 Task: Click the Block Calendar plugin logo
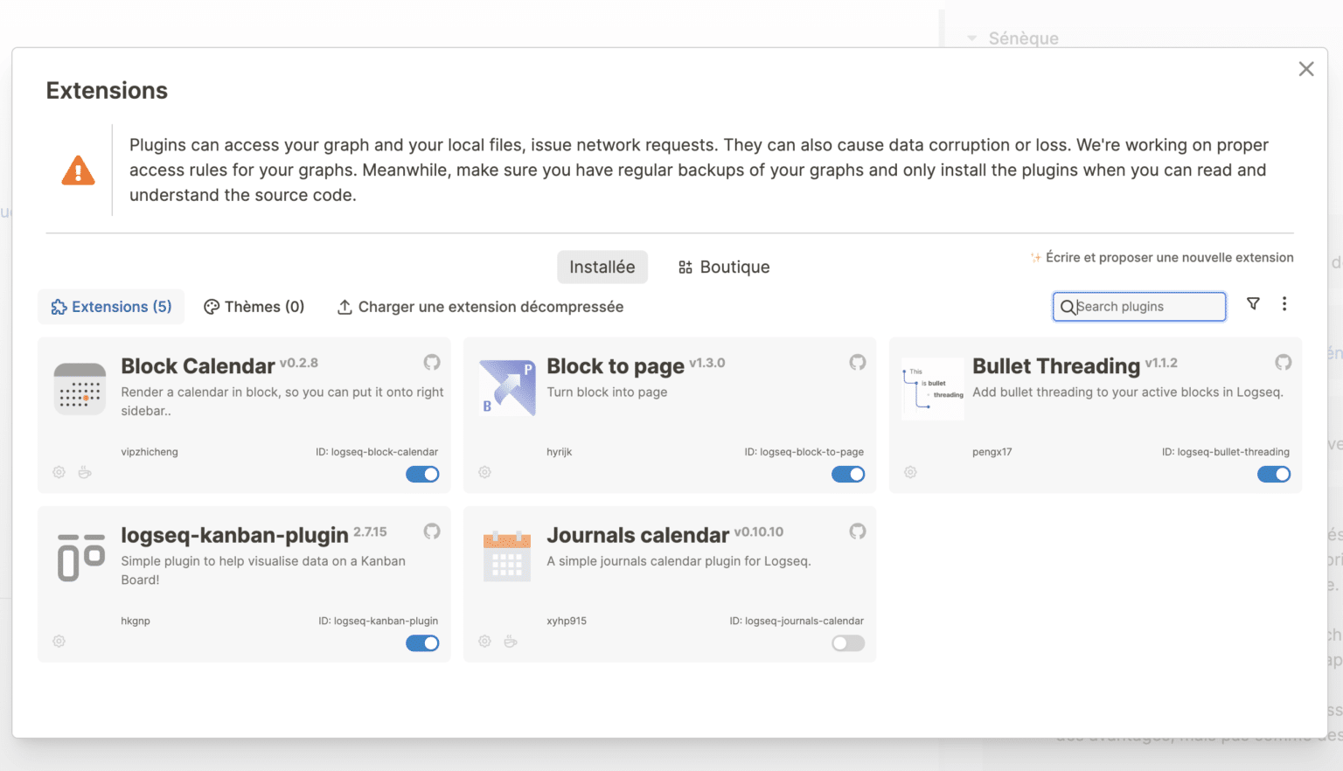pyautogui.click(x=80, y=389)
